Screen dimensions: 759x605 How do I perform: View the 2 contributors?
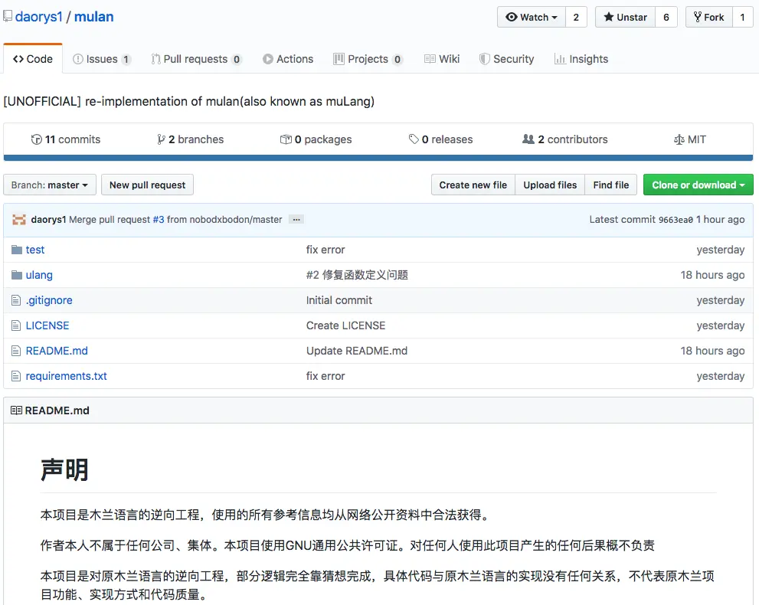565,139
